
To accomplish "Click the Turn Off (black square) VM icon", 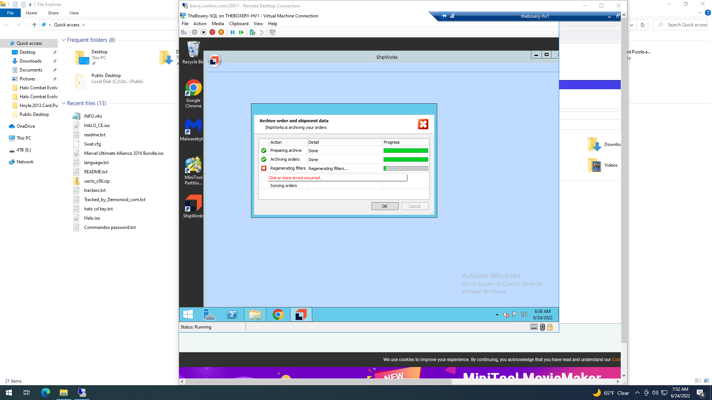I will (203, 32).
